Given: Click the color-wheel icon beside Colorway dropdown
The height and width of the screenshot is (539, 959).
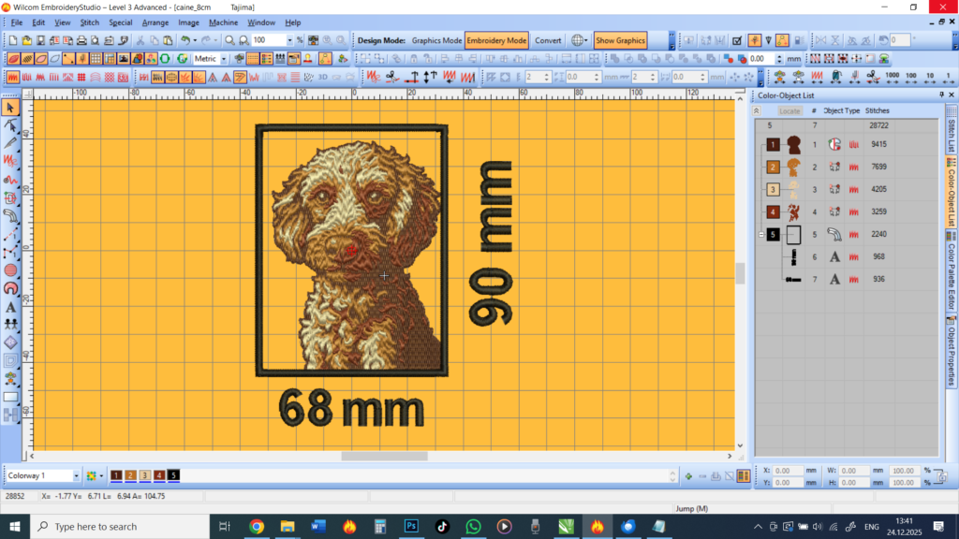Looking at the screenshot, I should pos(91,475).
